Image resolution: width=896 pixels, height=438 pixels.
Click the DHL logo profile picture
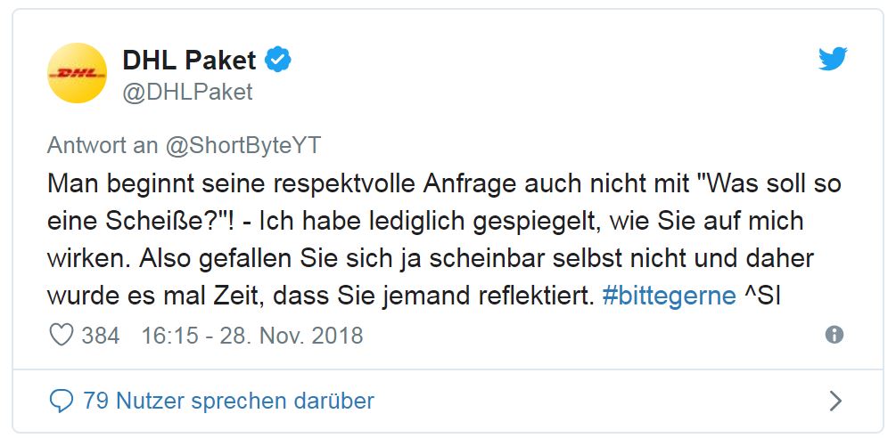point(78,73)
